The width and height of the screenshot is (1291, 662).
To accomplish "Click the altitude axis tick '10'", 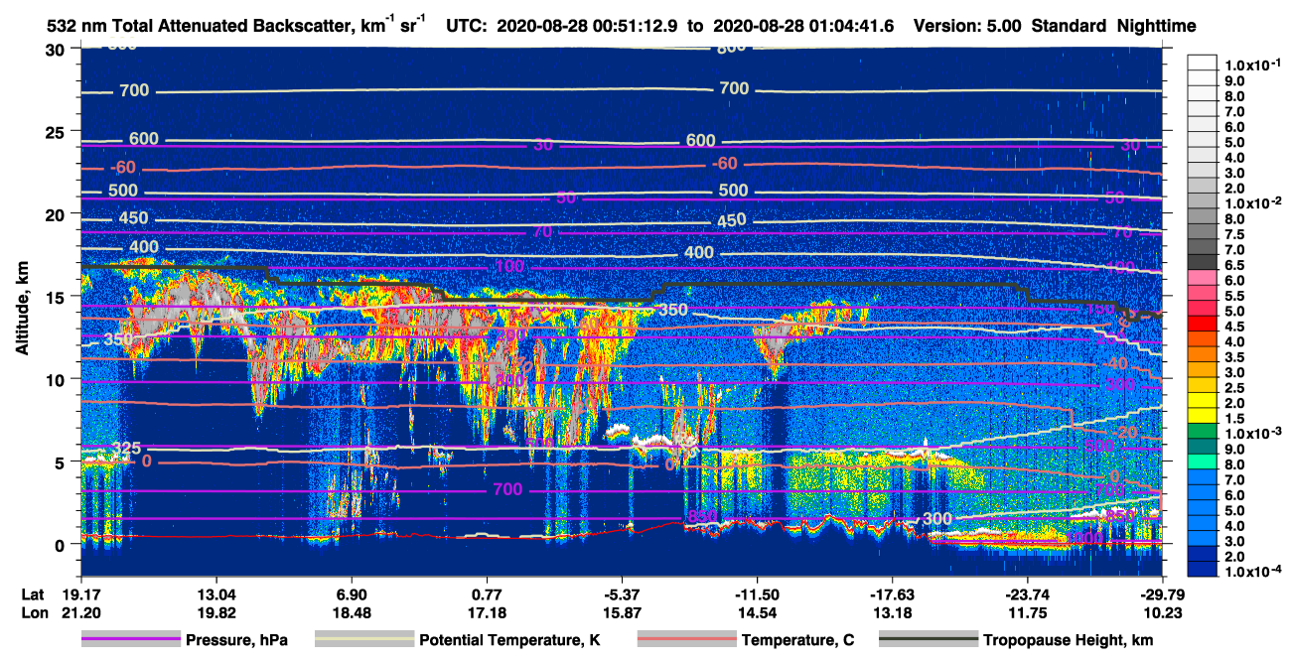I will [58, 379].
